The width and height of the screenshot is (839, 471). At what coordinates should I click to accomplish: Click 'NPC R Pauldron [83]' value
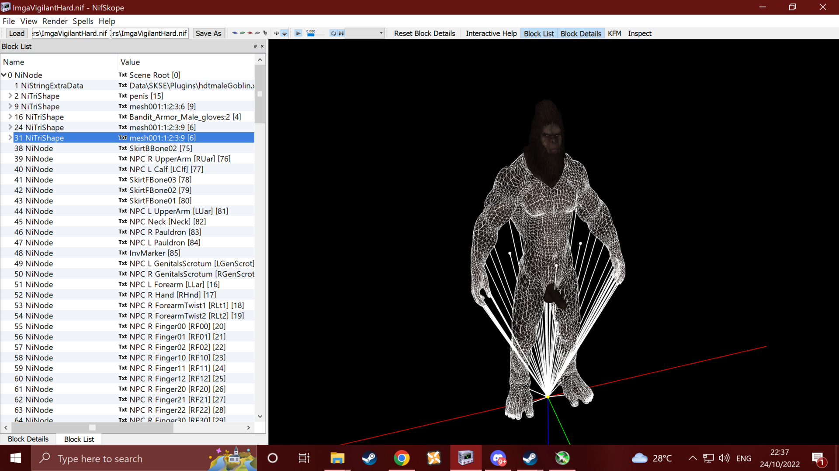click(165, 232)
